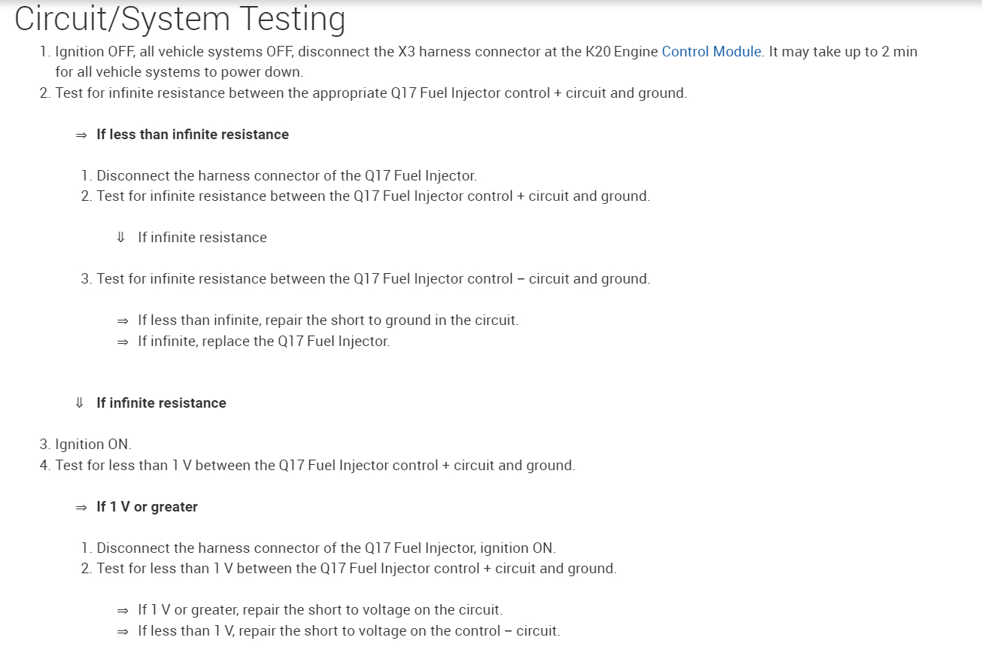Click "repair the short to voltage on the control – circuit"
The width and height of the screenshot is (982, 671).
[420, 631]
